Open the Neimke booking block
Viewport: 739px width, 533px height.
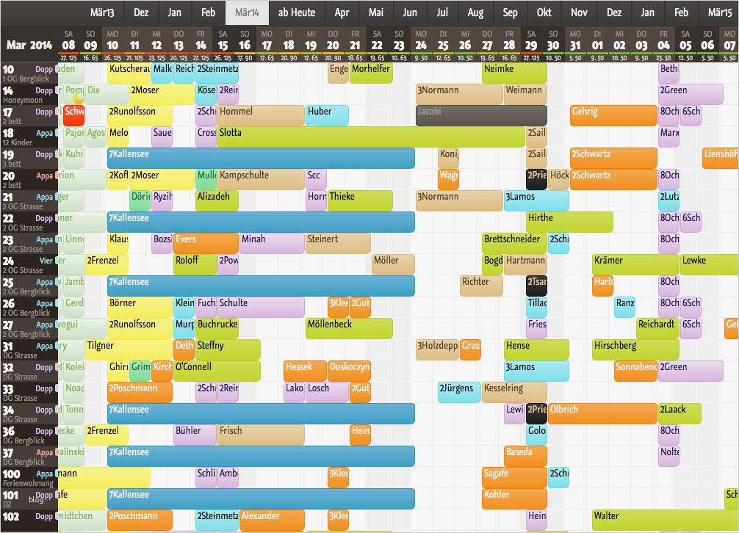[514, 73]
